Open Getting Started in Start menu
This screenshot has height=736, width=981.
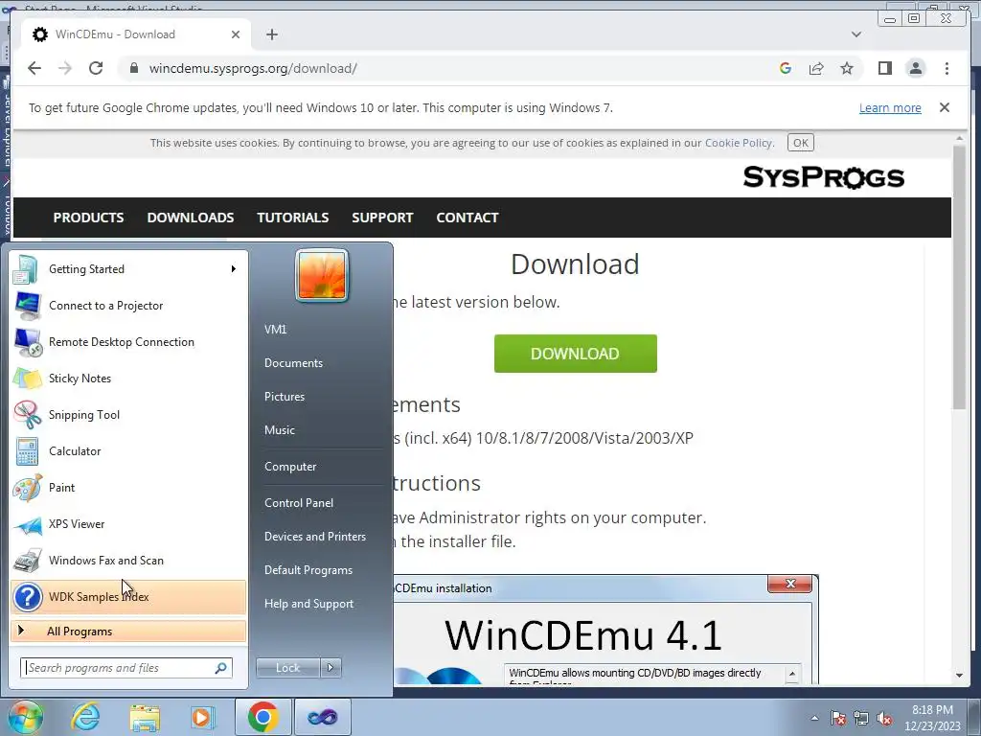click(x=128, y=269)
